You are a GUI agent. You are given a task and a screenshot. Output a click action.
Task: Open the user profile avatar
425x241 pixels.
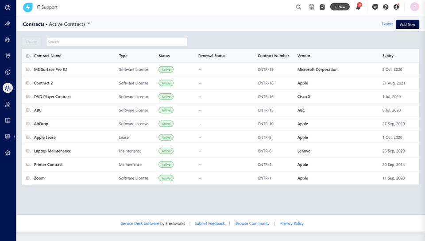click(414, 7)
